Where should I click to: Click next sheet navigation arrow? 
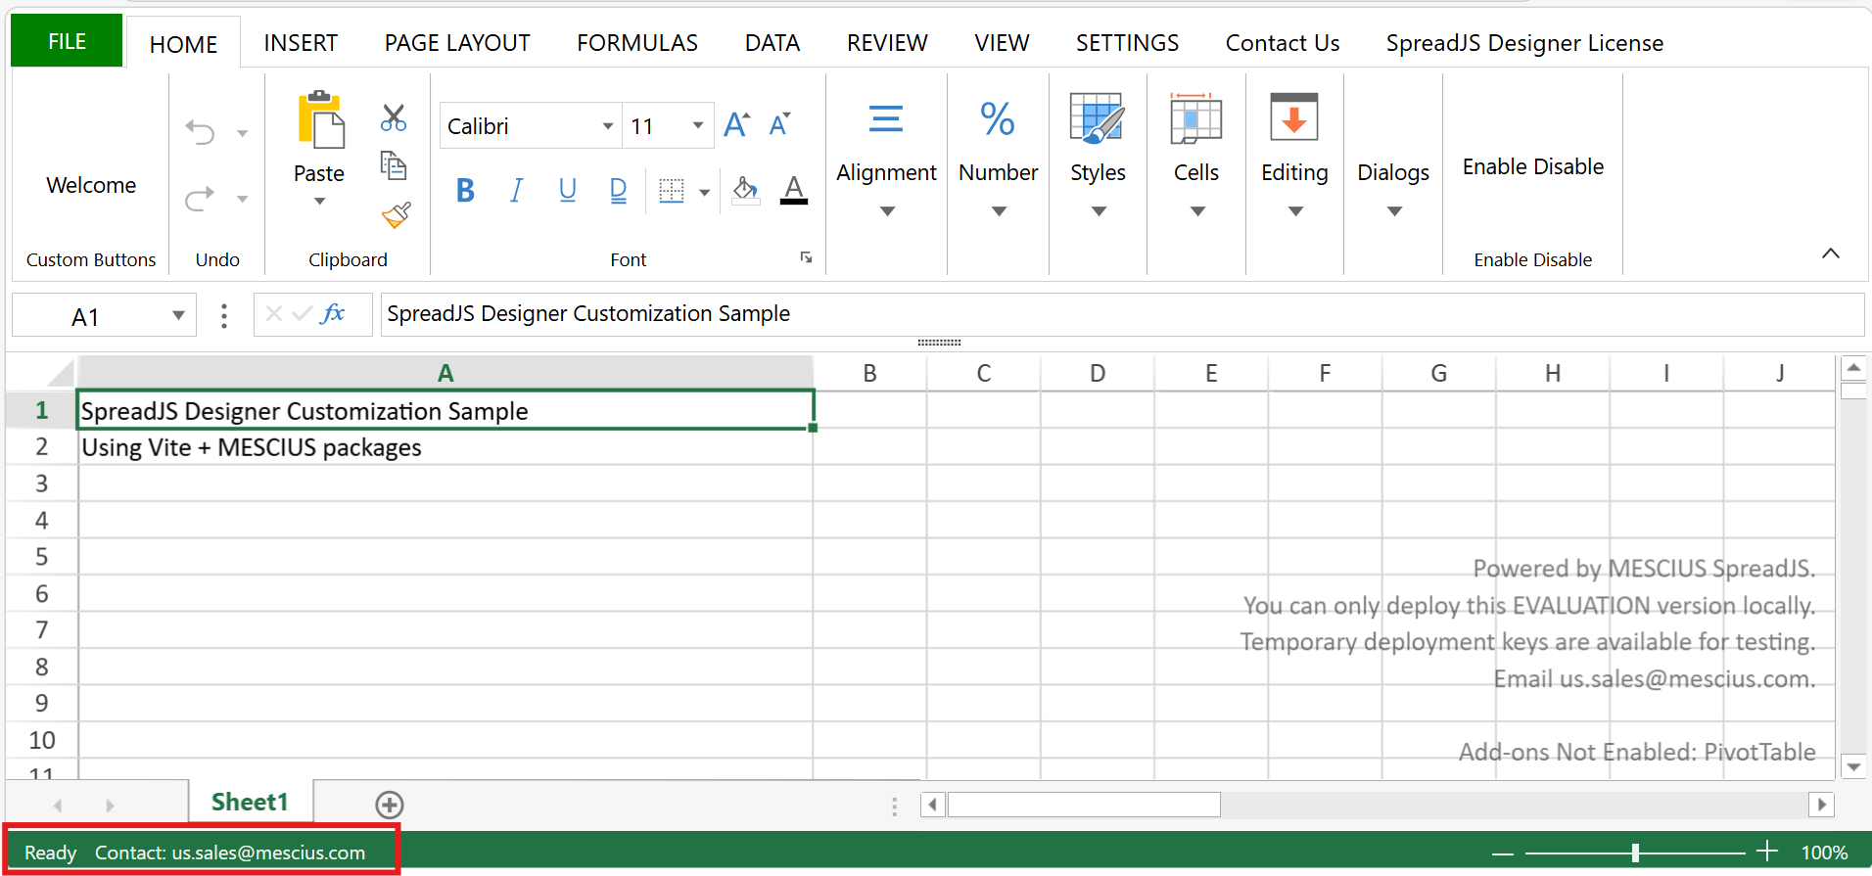(110, 806)
